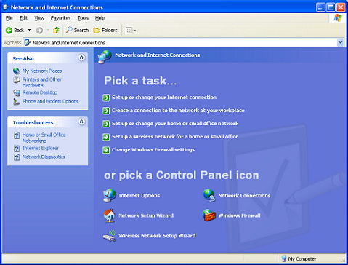Open the Search magnifier toolbar button
Image resolution: width=348 pixels, height=265 pixels.
[77, 30]
